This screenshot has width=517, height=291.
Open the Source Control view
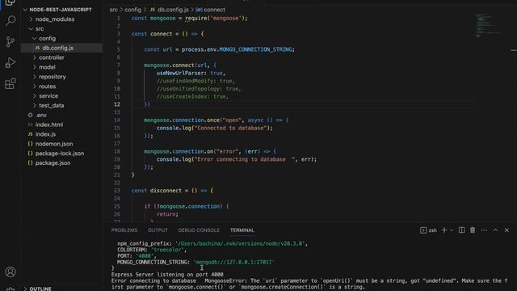11,41
